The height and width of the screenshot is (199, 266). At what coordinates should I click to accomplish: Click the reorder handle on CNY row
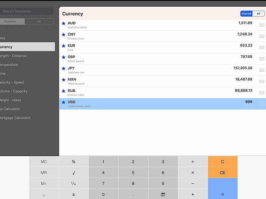(x=262, y=36)
